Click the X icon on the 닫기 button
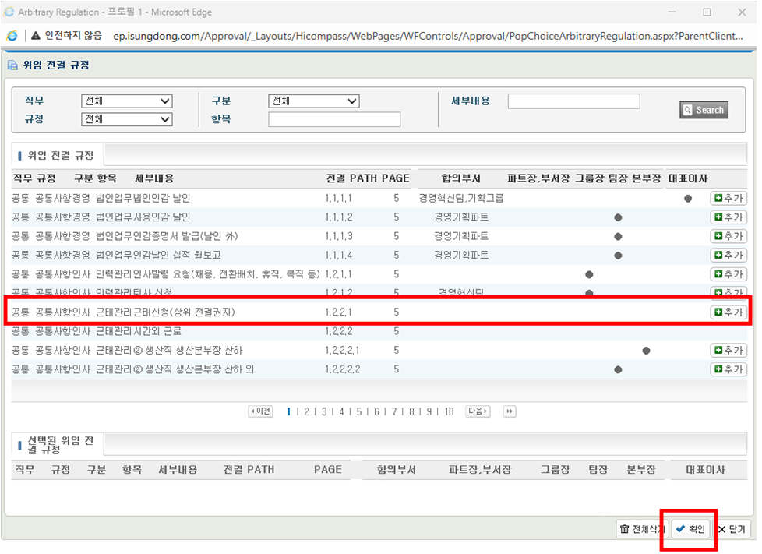Viewport: 762px width, 554px height. (723, 529)
